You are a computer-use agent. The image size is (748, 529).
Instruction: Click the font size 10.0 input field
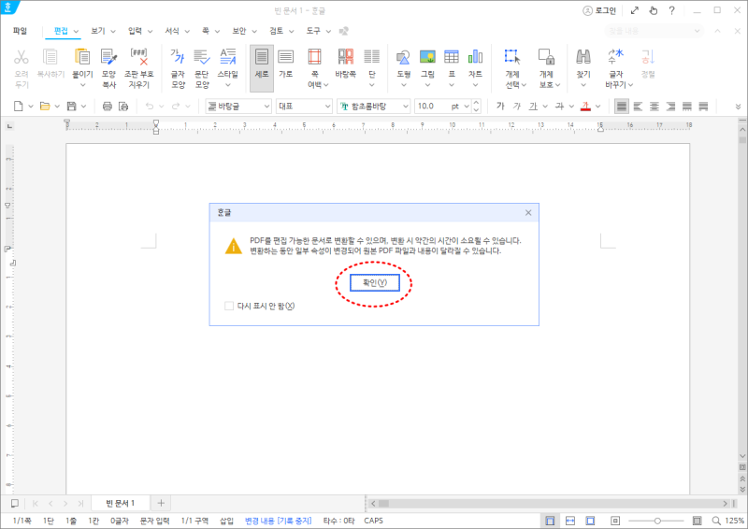[x=432, y=106]
